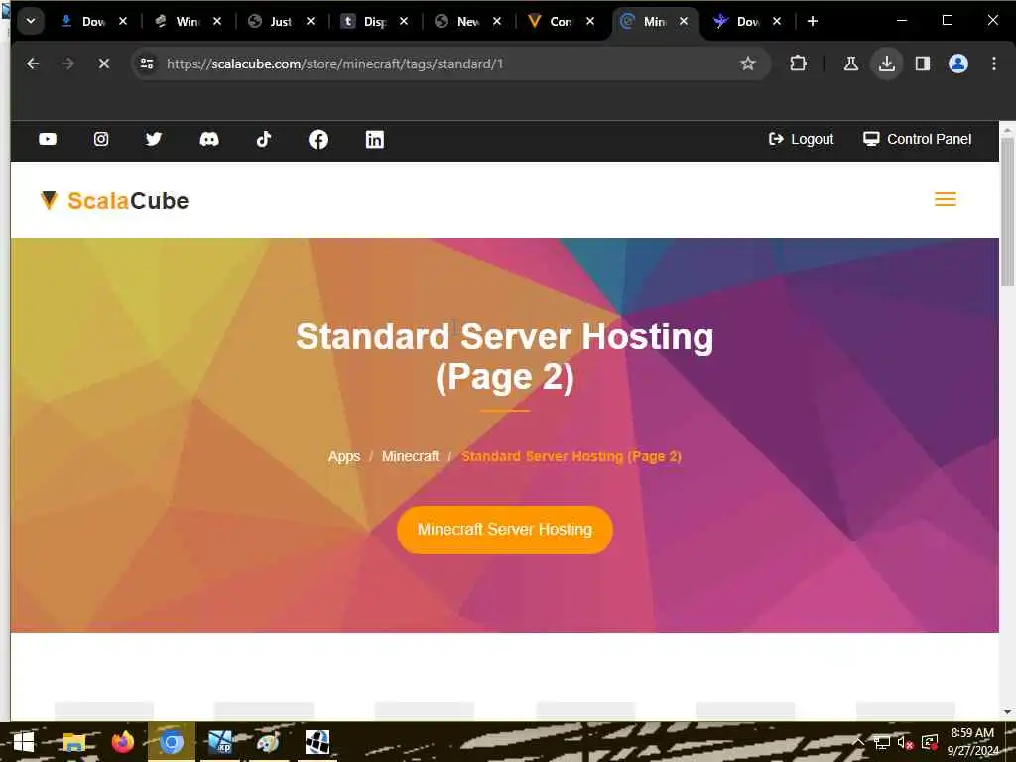Click the Twitter bird icon
The height and width of the screenshot is (762, 1016).
point(154,139)
